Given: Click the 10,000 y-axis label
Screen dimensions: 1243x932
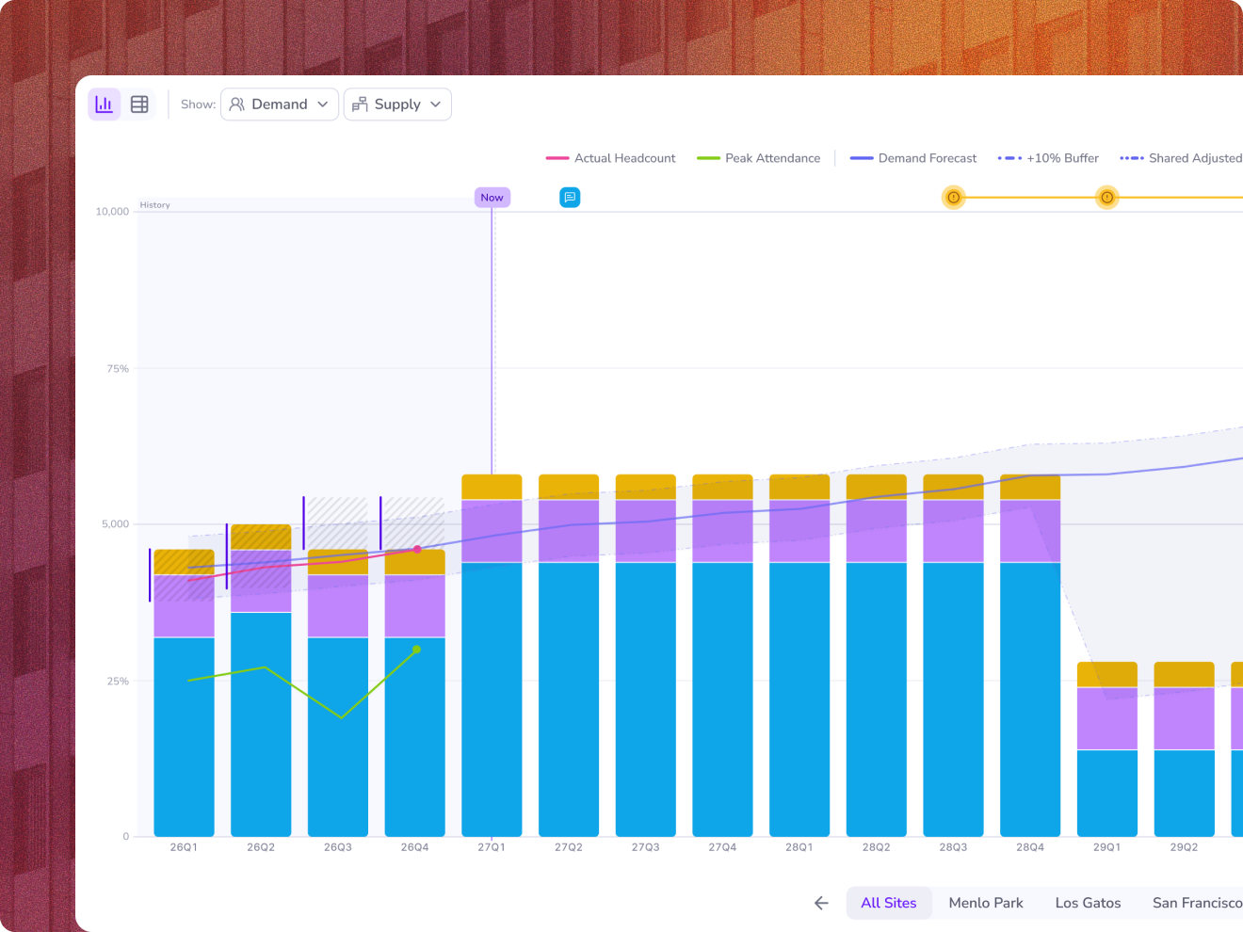Looking at the screenshot, I should pos(112,212).
